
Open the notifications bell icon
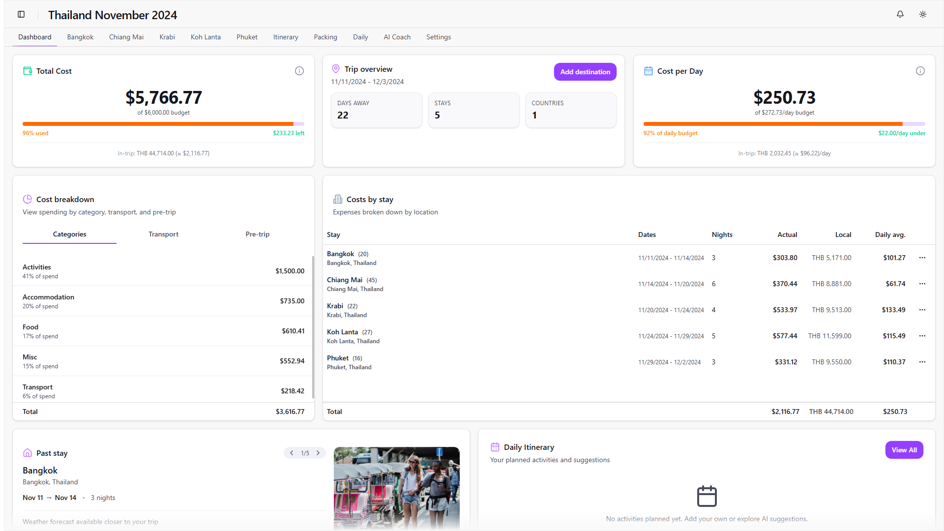(x=900, y=14)
